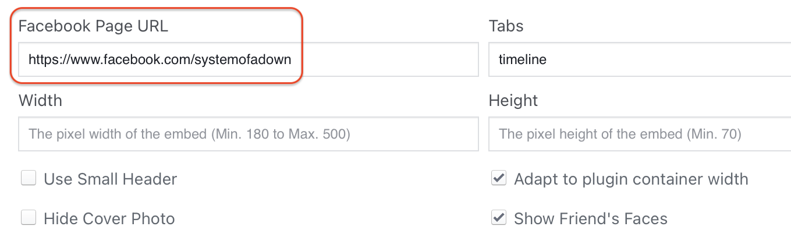This screenshot has width=791, height=244.
Task: Click the pixel width placeholder text
Action: coord(189,135)
